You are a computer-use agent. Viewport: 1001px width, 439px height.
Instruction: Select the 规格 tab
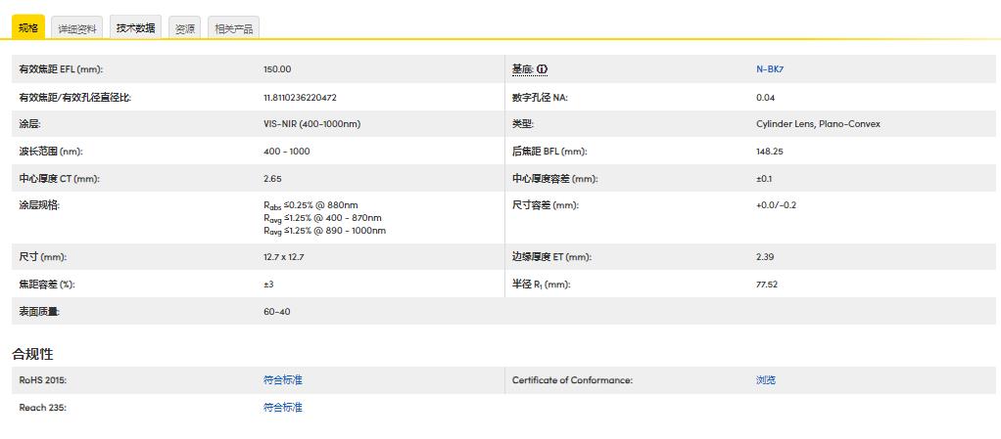tap(27, 27)
